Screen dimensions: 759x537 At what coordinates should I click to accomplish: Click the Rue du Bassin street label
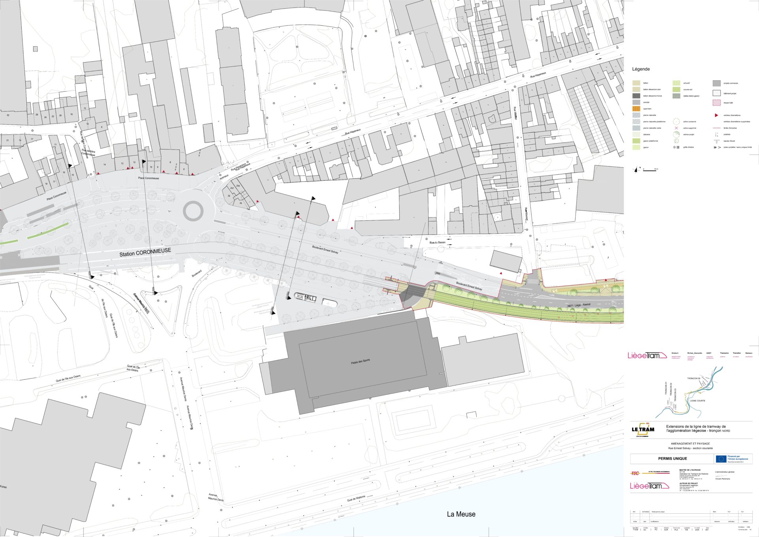click(437, 242)
